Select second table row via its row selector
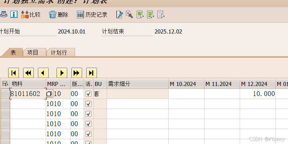The width and height of the screenshot is (288, 144). point(5,104)
